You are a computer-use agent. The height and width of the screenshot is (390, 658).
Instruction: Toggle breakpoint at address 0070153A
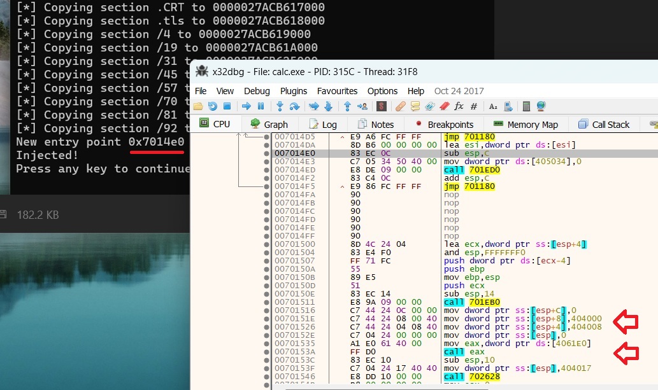[x=266, y=352]
